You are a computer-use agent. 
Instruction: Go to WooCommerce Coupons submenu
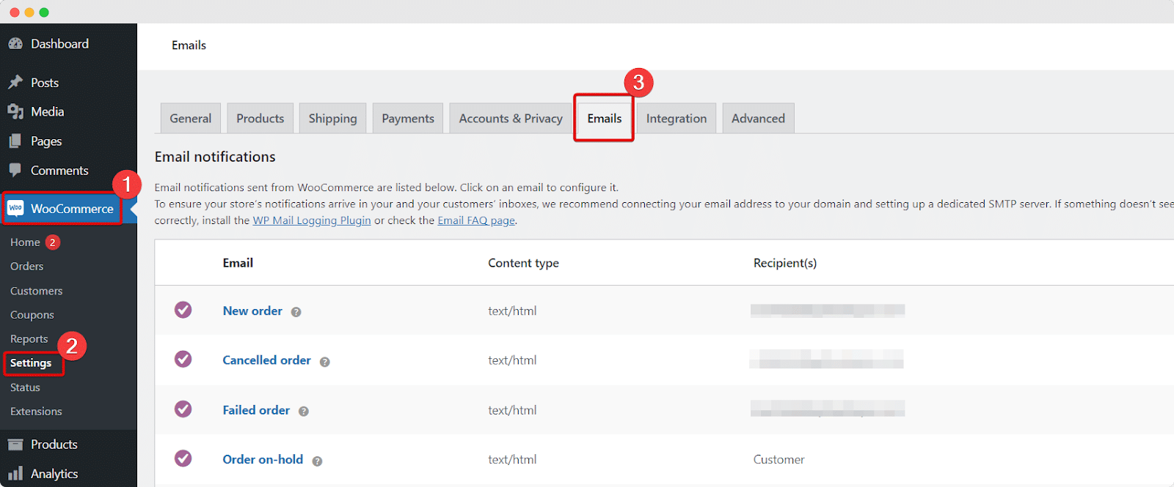tap(32, 315)
